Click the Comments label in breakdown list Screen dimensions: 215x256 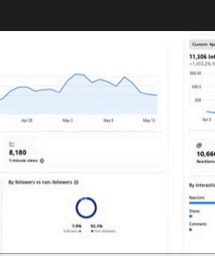point(198,224)
